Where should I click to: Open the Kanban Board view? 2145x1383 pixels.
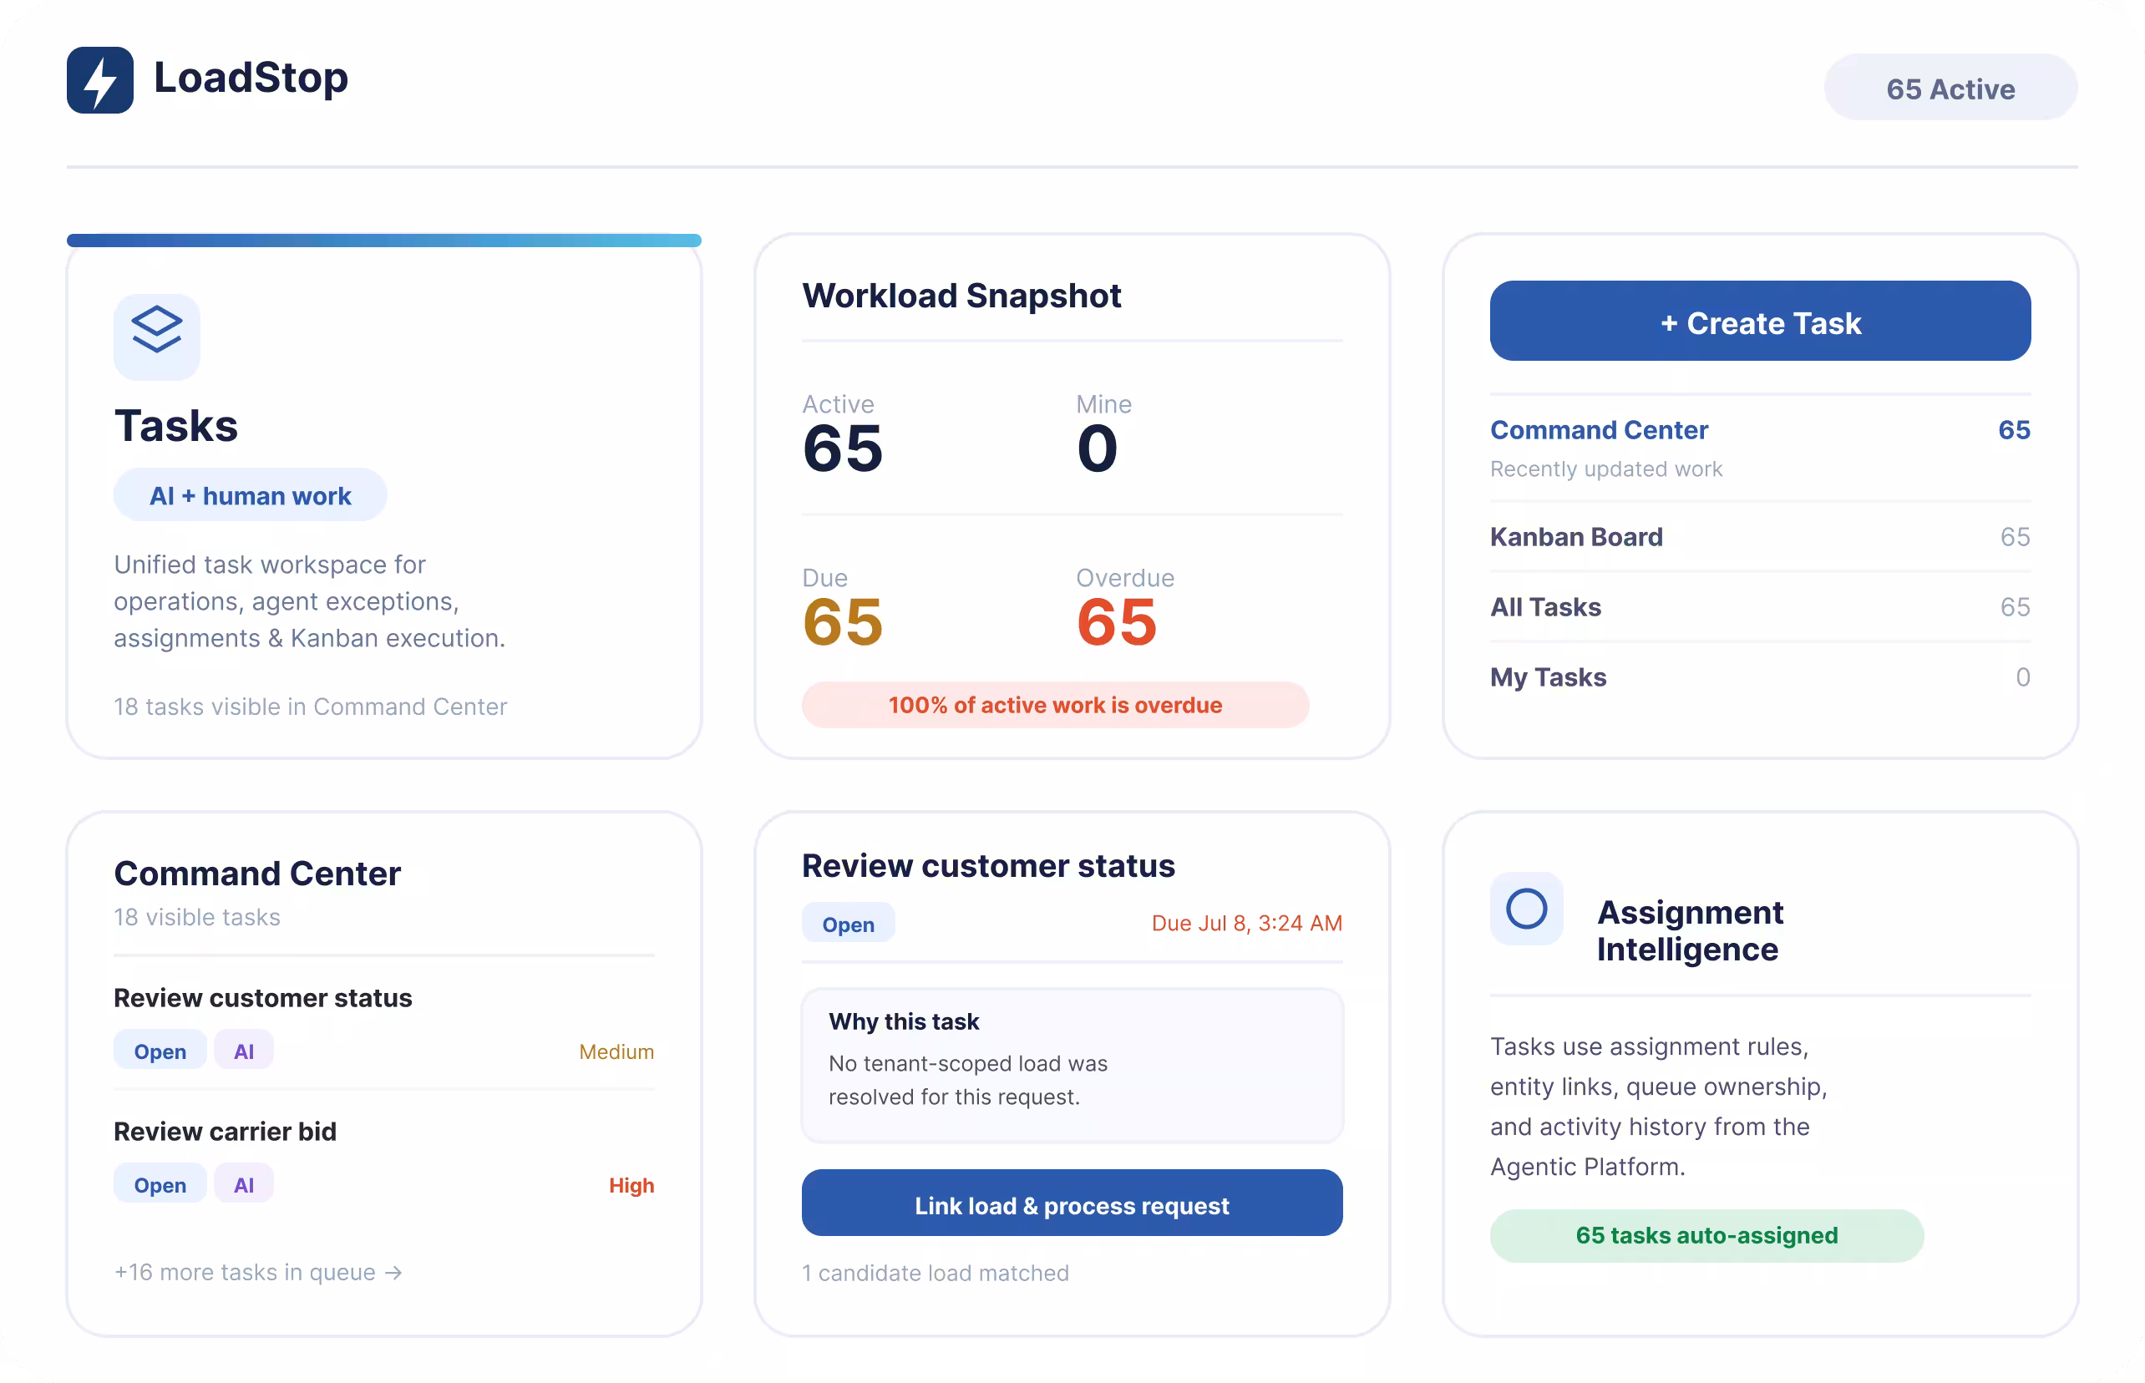[1760, 536]
